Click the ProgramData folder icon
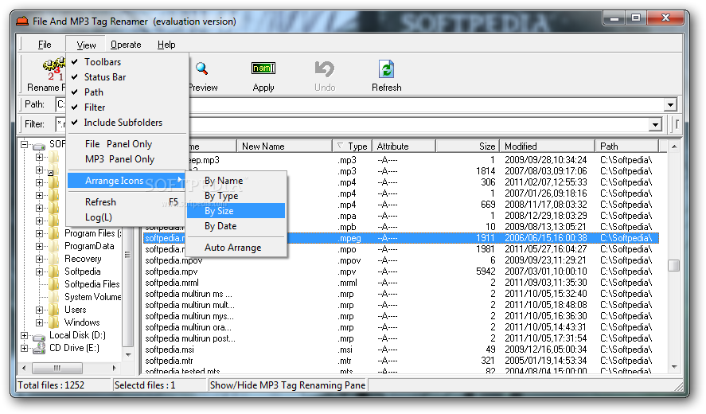Viewport: 706px width, 414px height. coord(53,247)
